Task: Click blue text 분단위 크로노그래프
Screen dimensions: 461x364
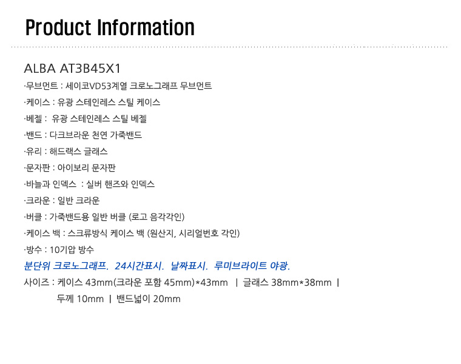Action: [66, 266]
